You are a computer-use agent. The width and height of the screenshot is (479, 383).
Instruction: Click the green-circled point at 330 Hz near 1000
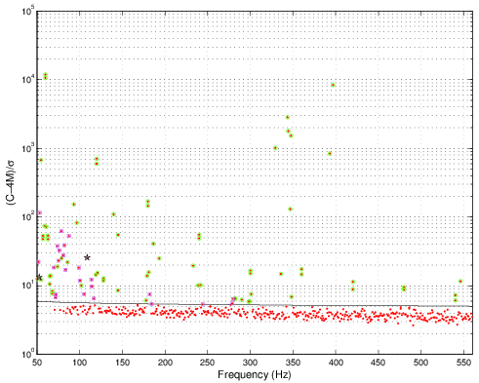pos(275,148)
